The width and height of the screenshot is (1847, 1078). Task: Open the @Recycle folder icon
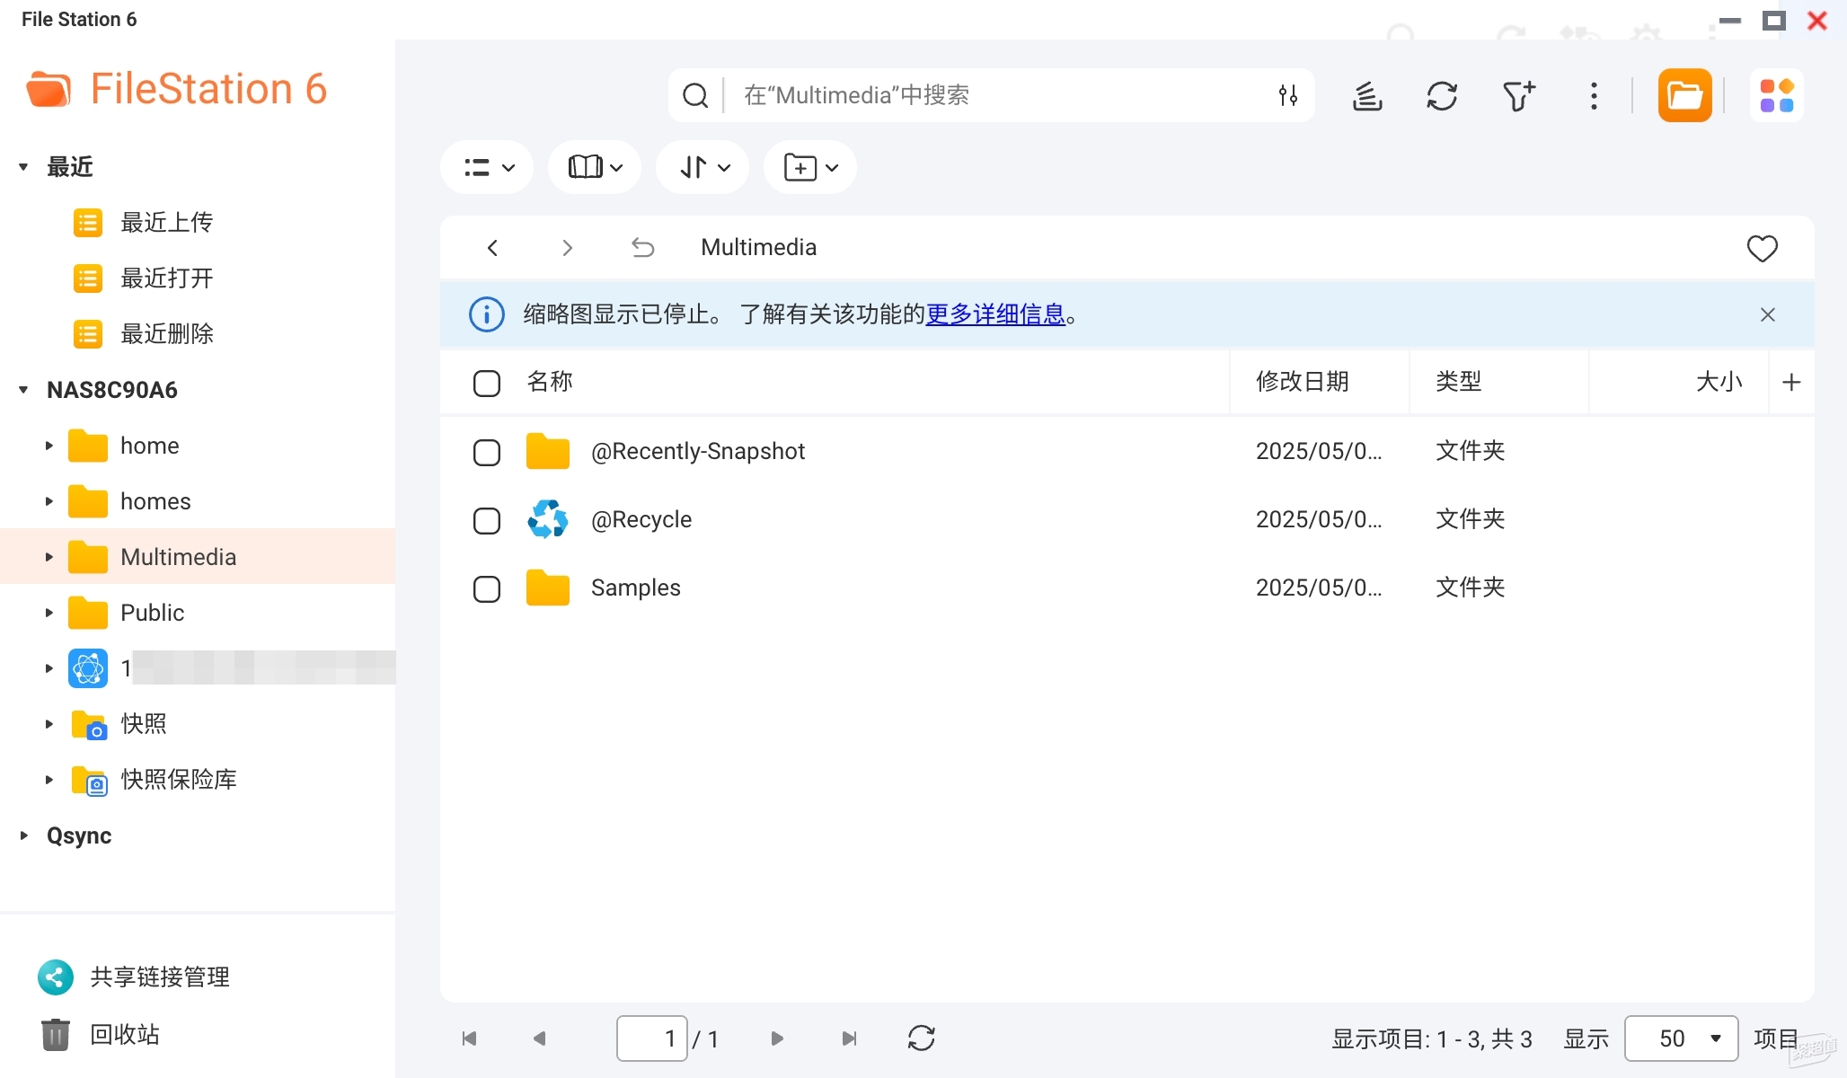click(x=548, y=519)
